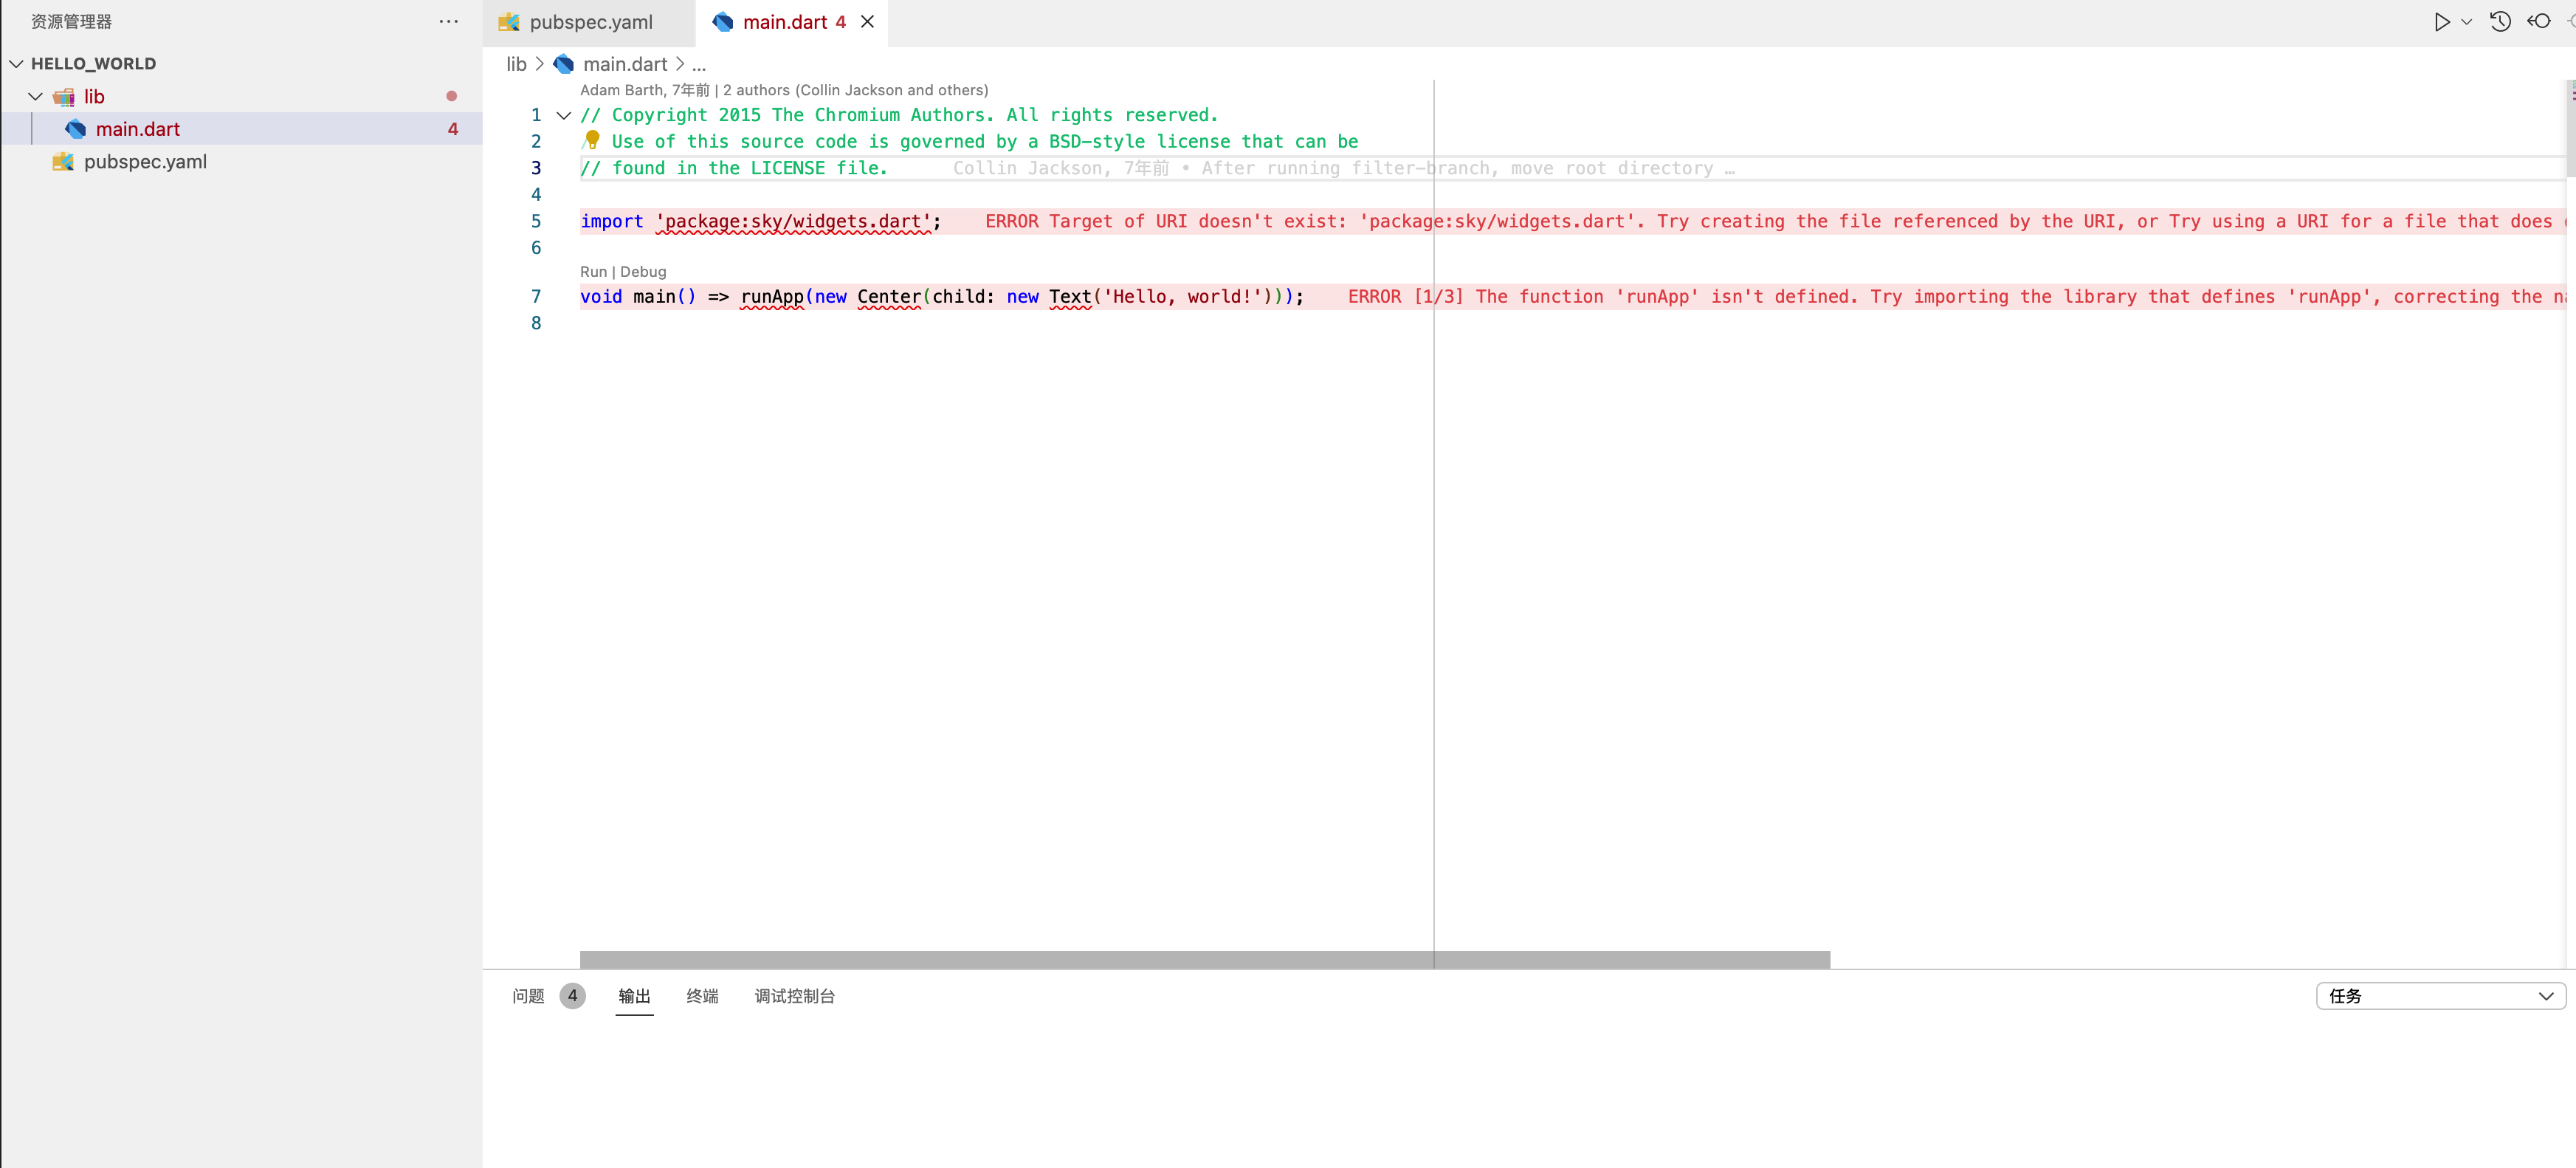The width and height of the screenshot is (2576, 1168).
Task: Open the run options dropdown beside the play button
Action: (2467, 21)
